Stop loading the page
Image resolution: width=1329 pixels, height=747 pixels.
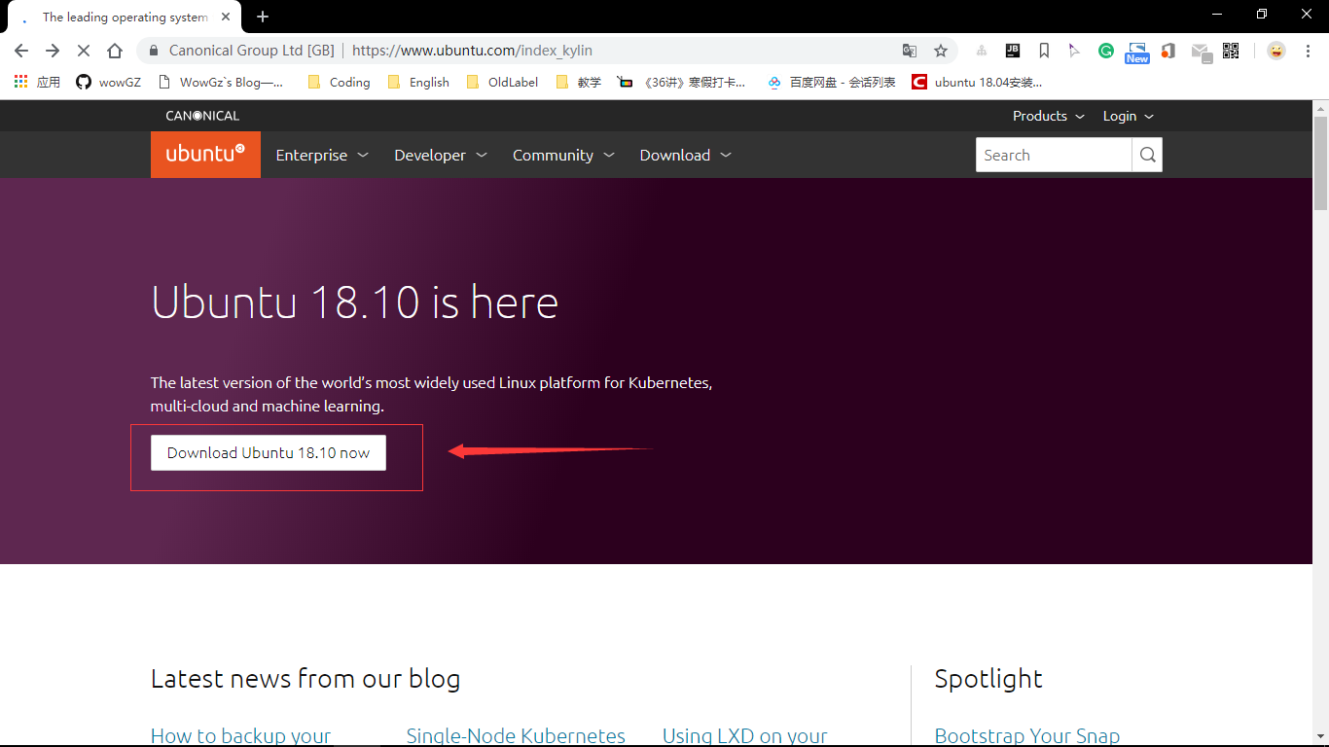click(84, 51)
